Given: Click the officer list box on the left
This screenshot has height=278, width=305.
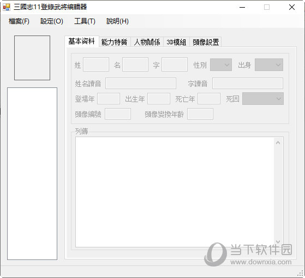Looking at the screenshot, I should pos(32,174).
